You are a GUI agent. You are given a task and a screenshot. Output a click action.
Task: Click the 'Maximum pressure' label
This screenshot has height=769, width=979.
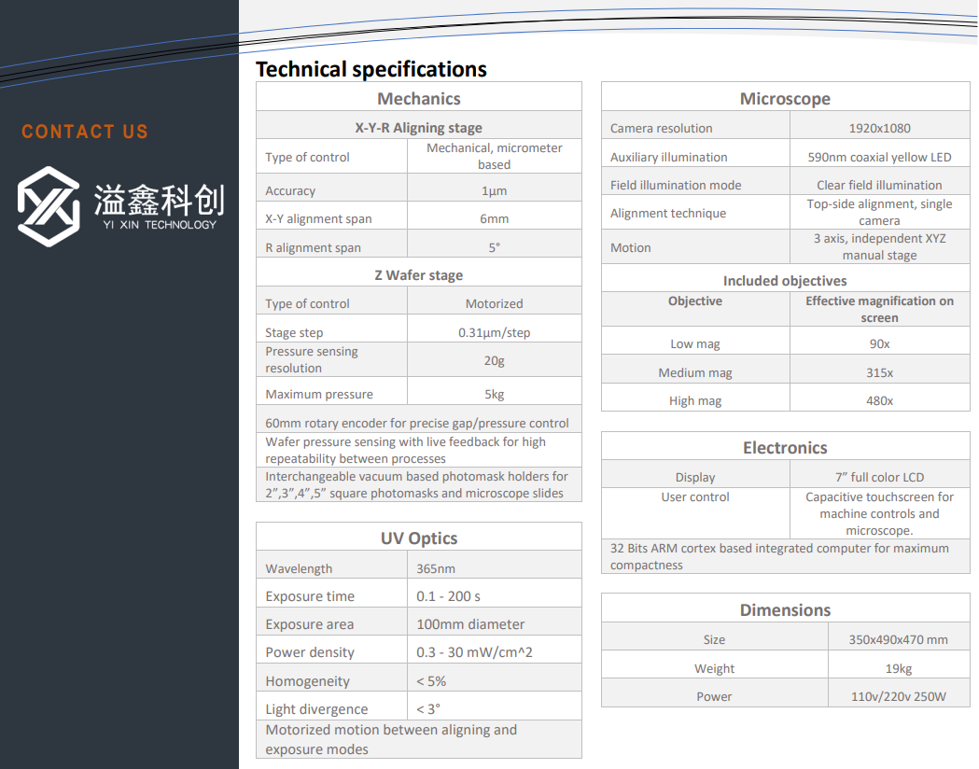tap(319, 395)
